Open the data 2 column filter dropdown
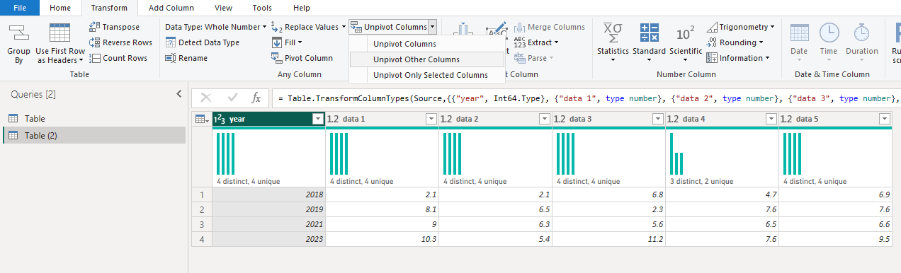 point(544,120)
